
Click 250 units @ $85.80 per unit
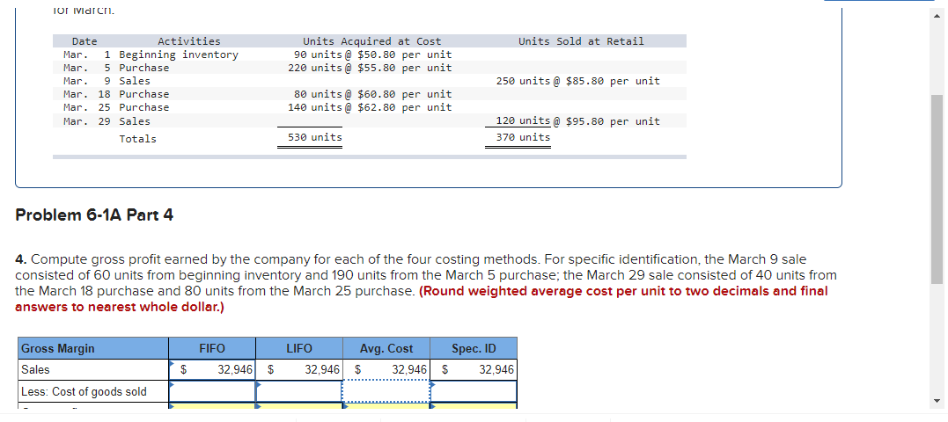coord(578,81)
